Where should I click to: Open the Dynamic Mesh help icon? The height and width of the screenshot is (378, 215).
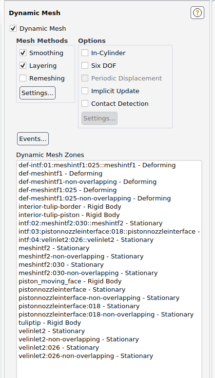[x=197, y=13]
